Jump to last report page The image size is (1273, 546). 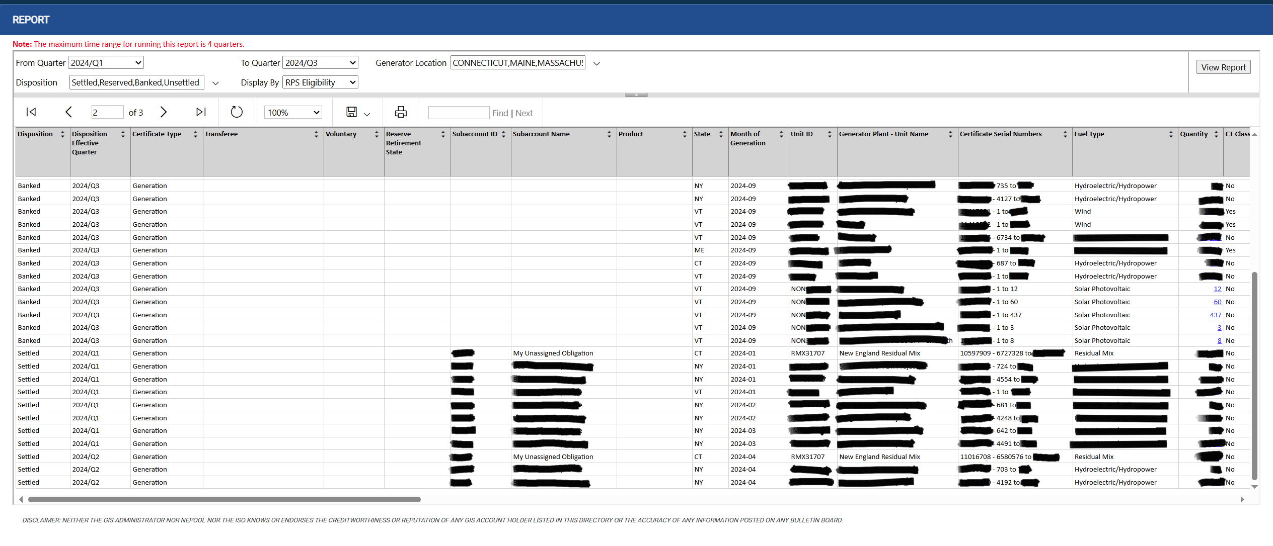(201, 112)
